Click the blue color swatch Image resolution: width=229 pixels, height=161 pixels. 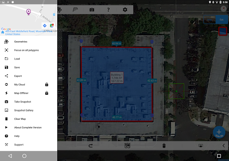pos(223,31)
